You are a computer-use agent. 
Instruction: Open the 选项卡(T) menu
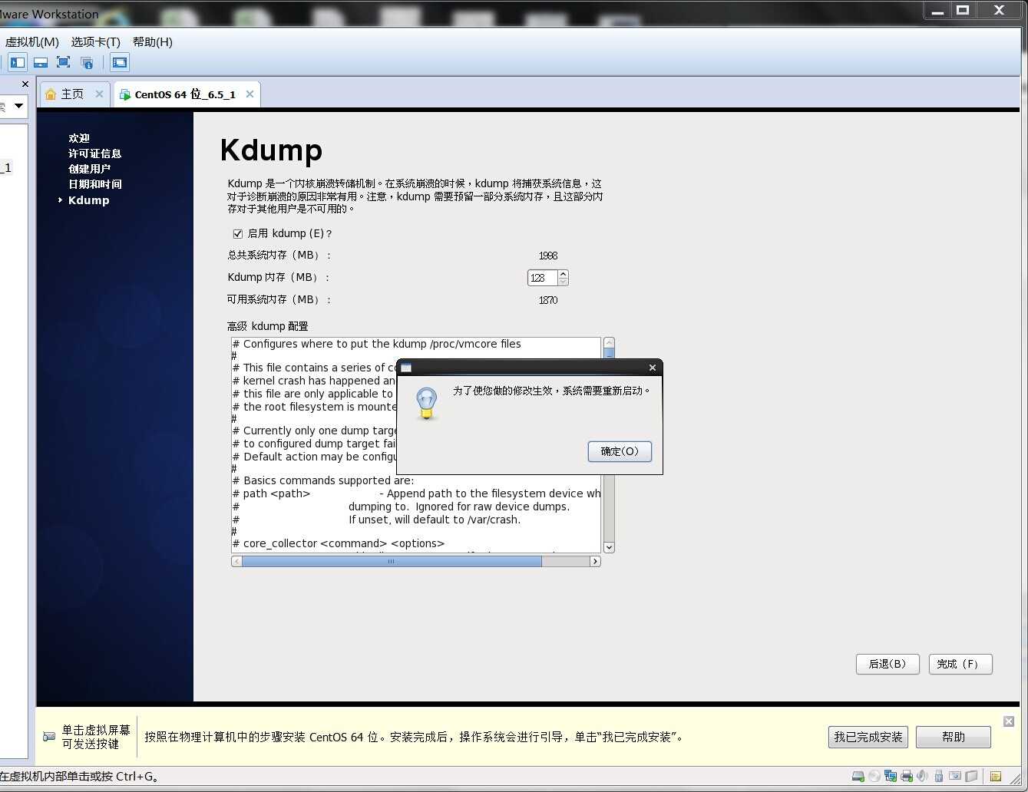coord(95,41)
